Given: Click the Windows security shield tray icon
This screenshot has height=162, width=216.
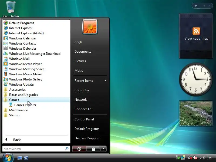Looking at the screenshot, I should tap(178, 158).
